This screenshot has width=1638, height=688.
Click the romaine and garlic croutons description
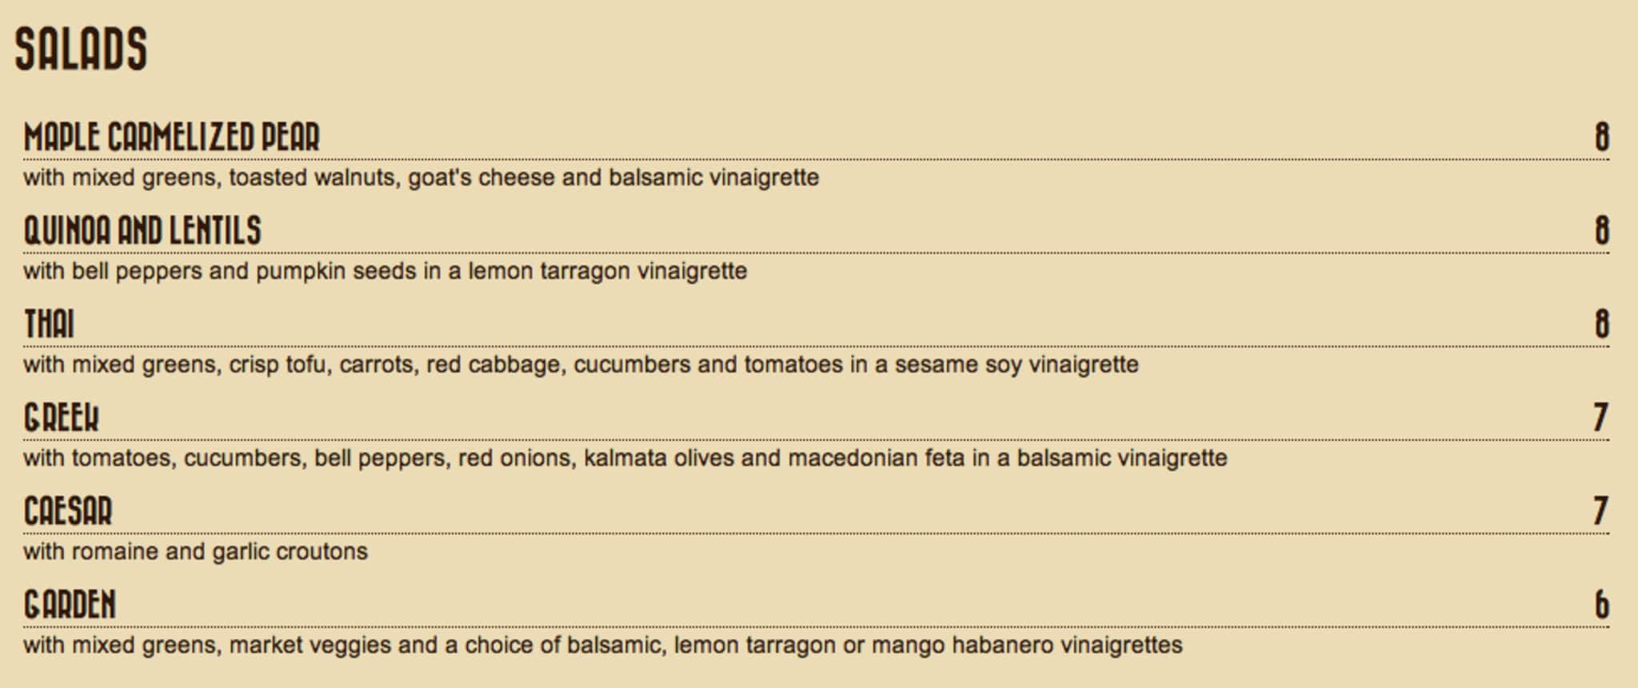point(195,551)
